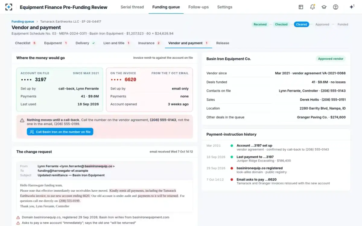Click '41 · $9.6M · no losses' value
Screen dimensions: 362x226
(329, 82)
